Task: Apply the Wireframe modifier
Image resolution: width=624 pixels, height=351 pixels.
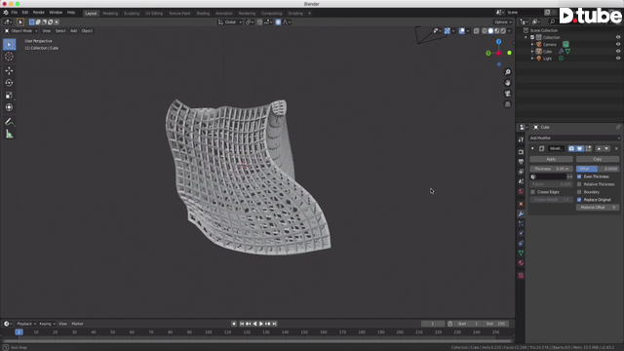Action: [x=551, y=159]
